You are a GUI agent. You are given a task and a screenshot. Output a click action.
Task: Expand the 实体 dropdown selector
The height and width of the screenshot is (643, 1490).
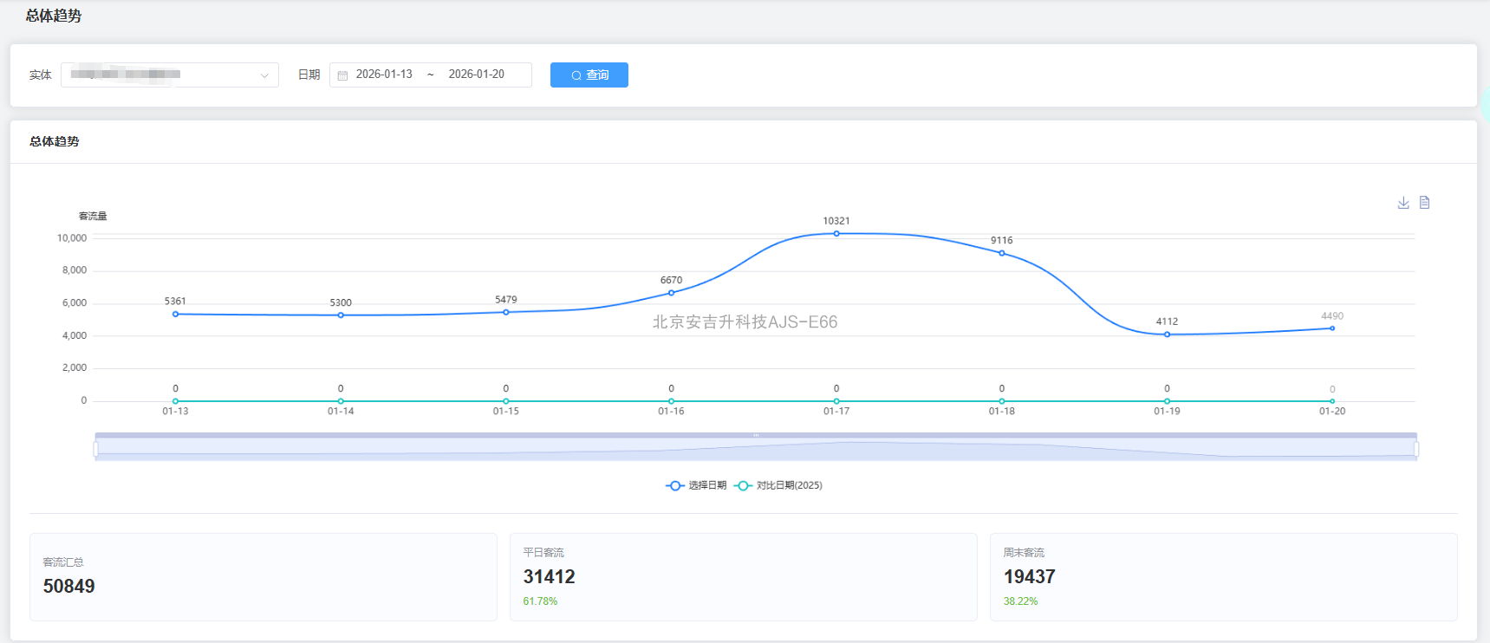point(169,75)
